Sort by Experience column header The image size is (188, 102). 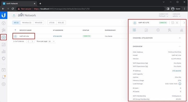click(110, 30)
